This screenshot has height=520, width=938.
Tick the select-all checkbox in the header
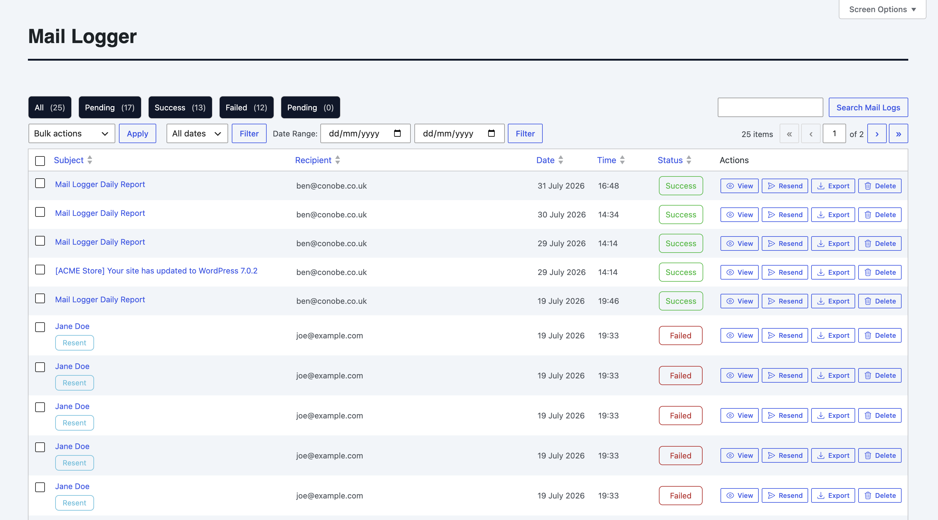click(x=40, y=161)
